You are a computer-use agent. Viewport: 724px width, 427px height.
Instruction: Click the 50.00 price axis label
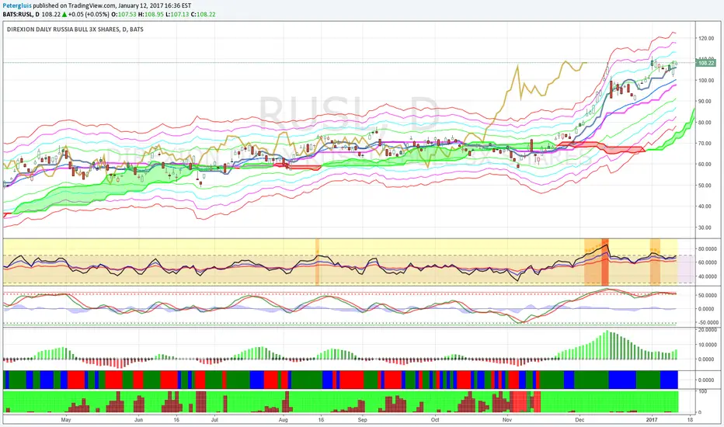coord(706,186)
